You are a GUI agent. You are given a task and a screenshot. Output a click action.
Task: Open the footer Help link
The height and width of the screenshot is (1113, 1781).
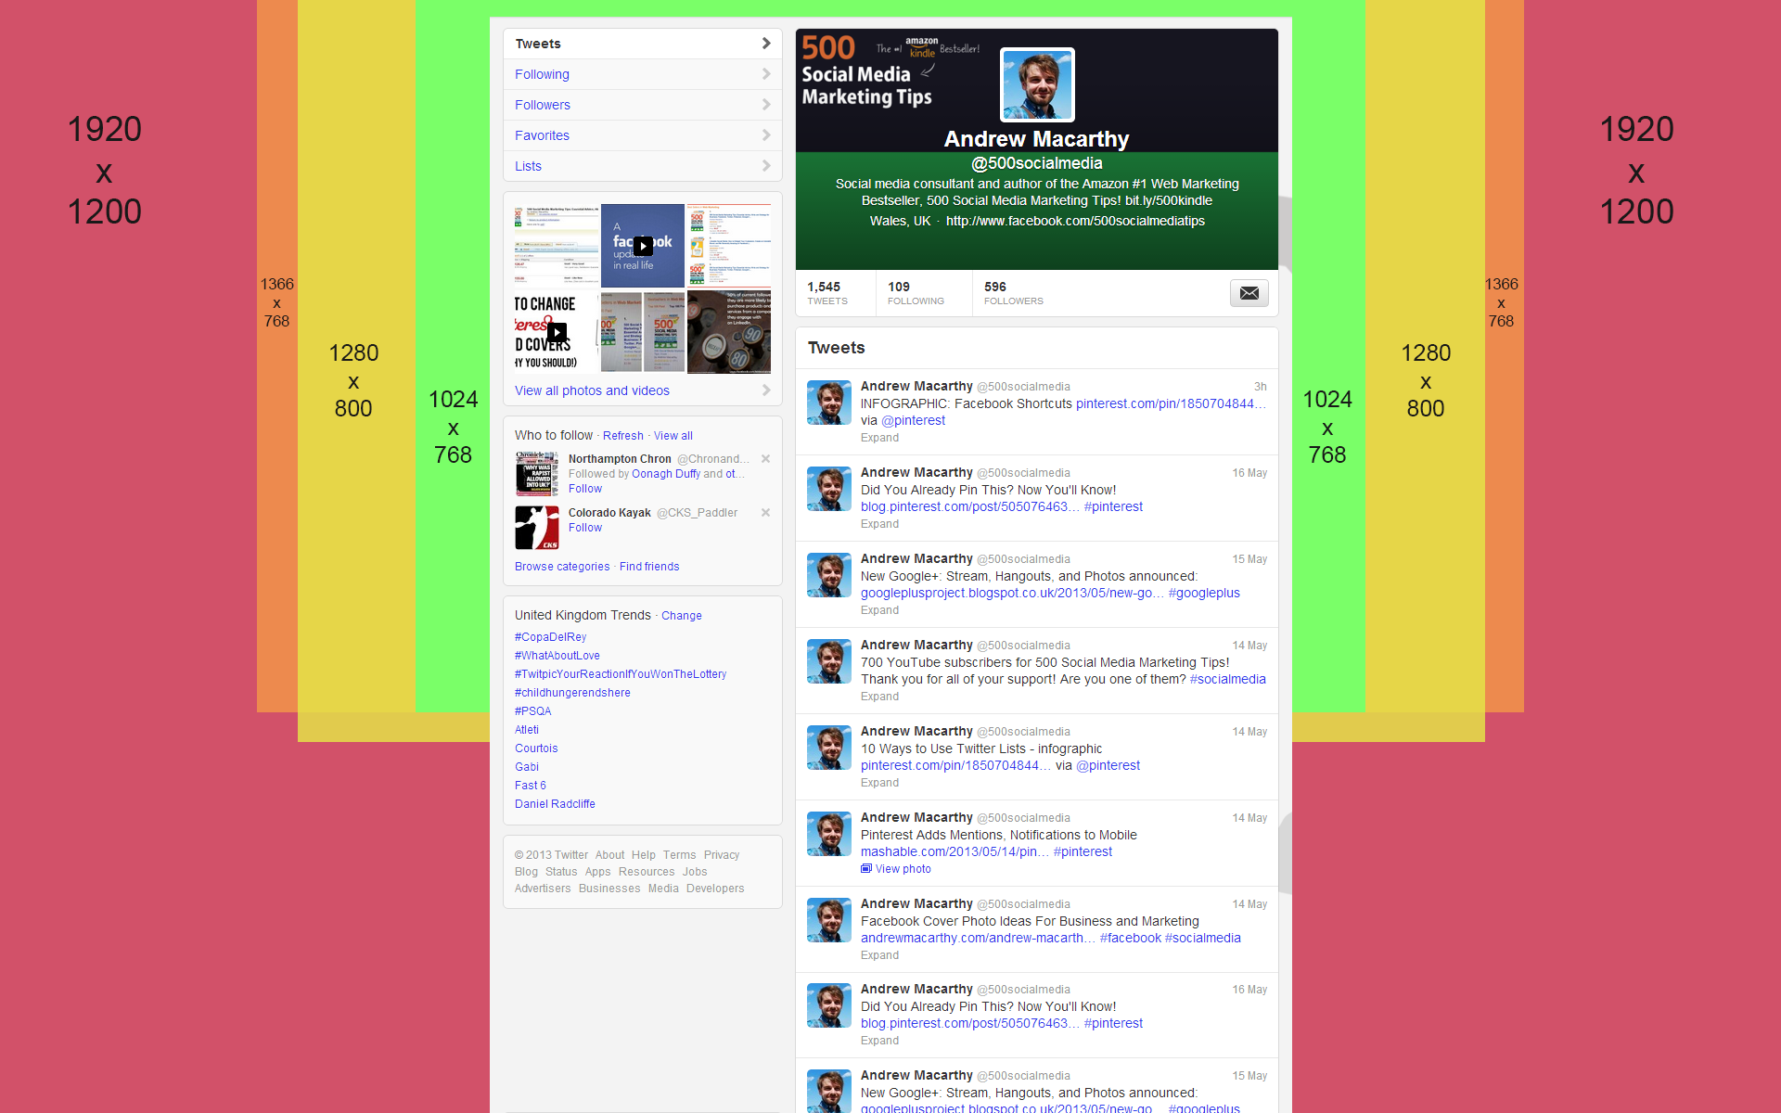(x=644, y=855)
